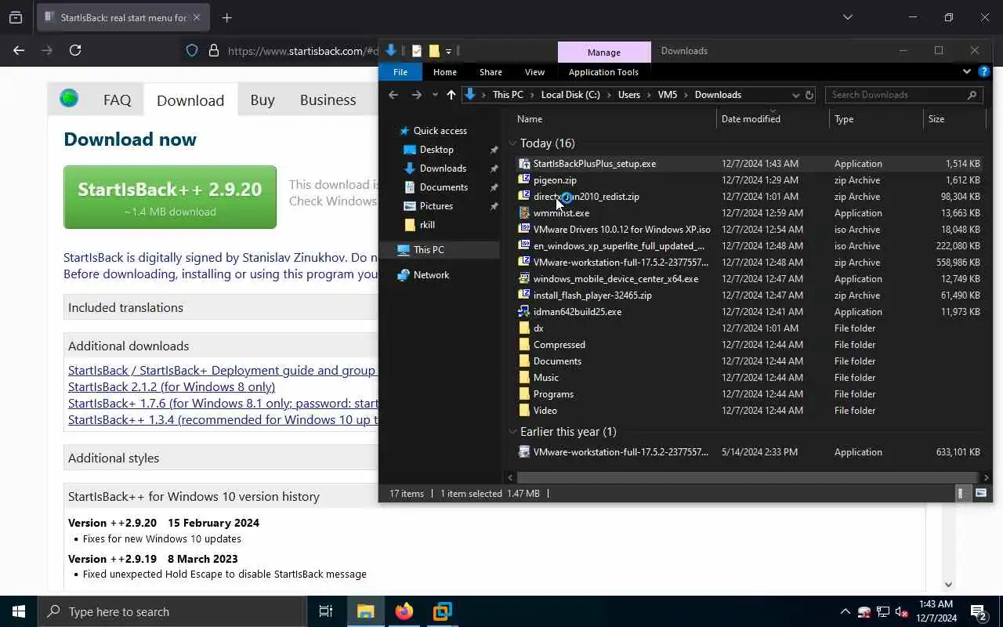Screen dimensions: 1003x627
Task: Reload the Firefox page
Action: [75, 50]
